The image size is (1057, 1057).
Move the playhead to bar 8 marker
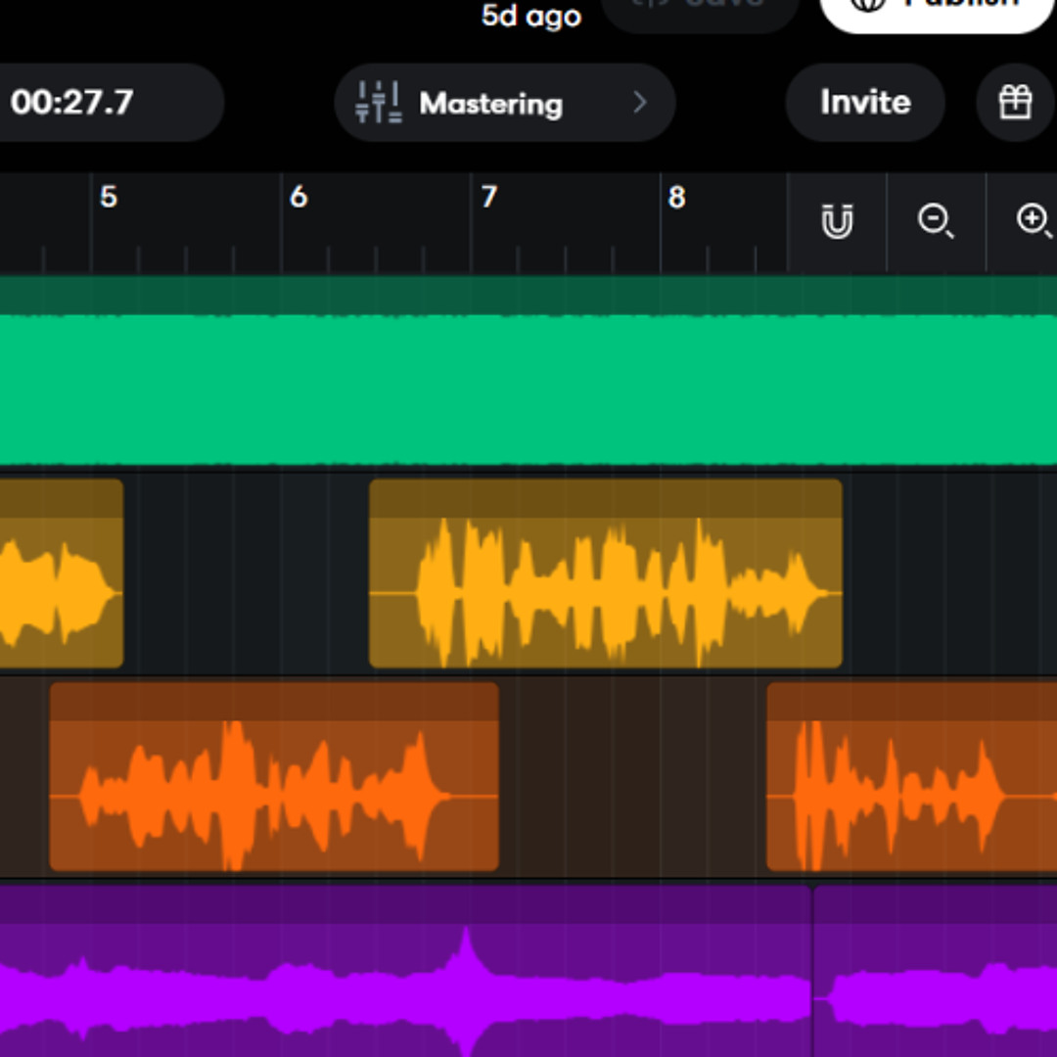(x=676, y=198)
